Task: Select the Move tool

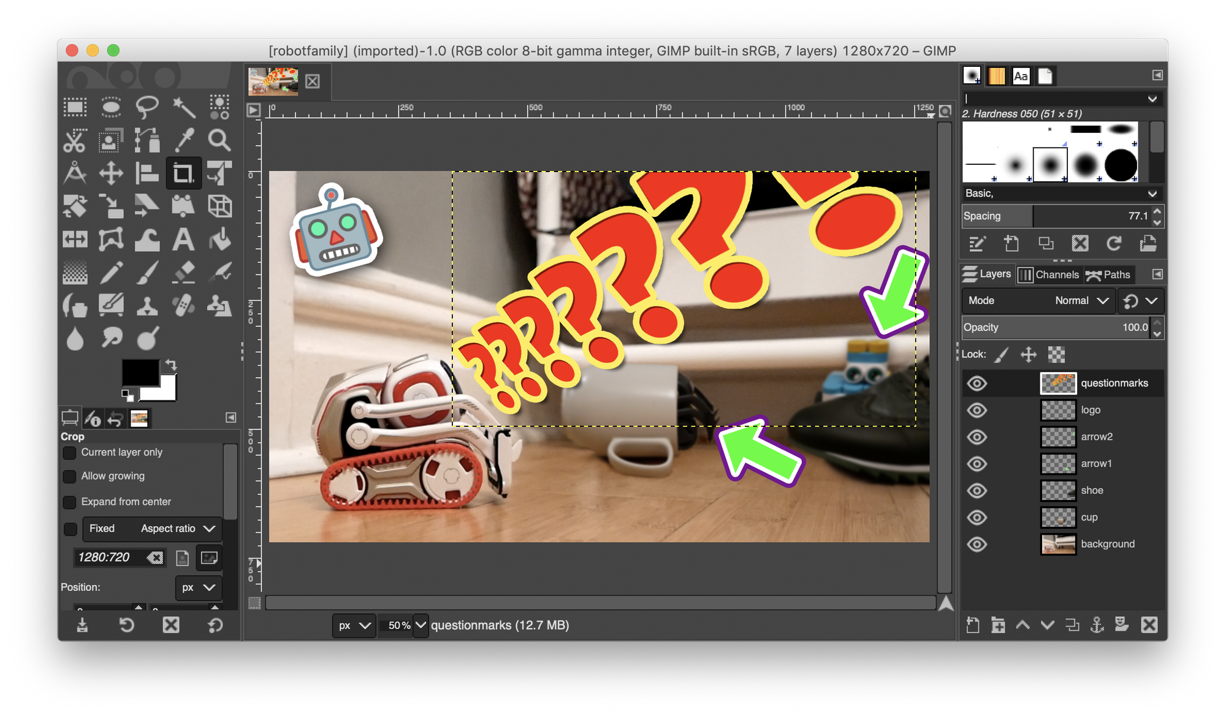Action: [111, 173]
